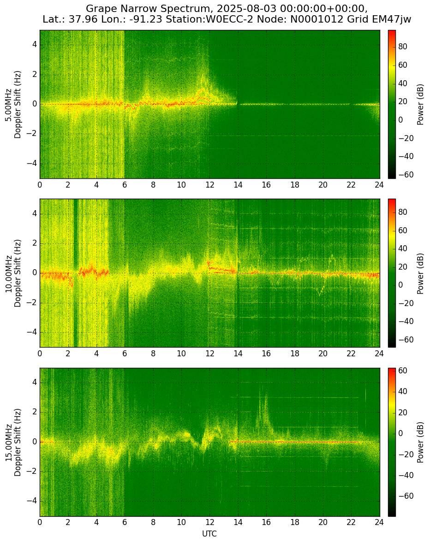Viewport: 430px width, 543px height.
Task: Click the top colorbar of the 5 MHz plot
Action: click(x=392, y=104)
